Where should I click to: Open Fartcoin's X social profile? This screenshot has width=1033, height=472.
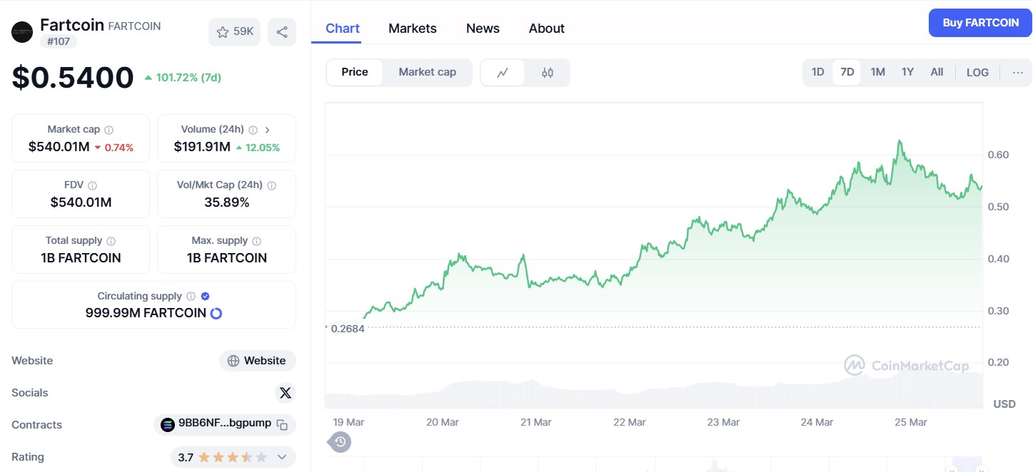coord(285,392)
